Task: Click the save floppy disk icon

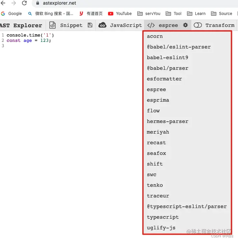Action: 90,25
